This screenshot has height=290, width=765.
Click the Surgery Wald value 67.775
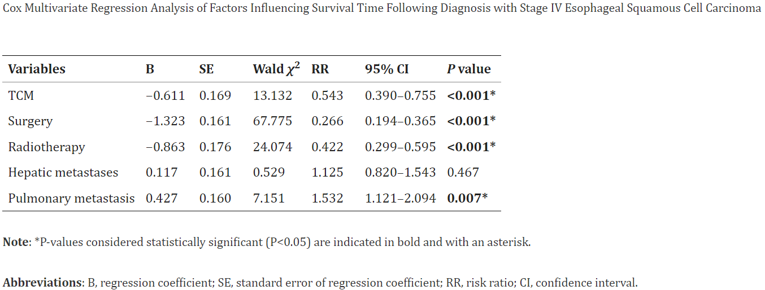coord(272,121)
